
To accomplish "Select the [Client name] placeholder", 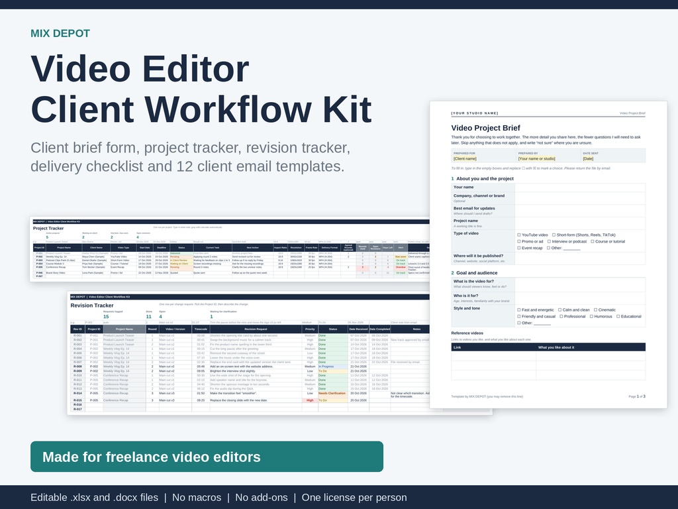I will pos(465,159).
